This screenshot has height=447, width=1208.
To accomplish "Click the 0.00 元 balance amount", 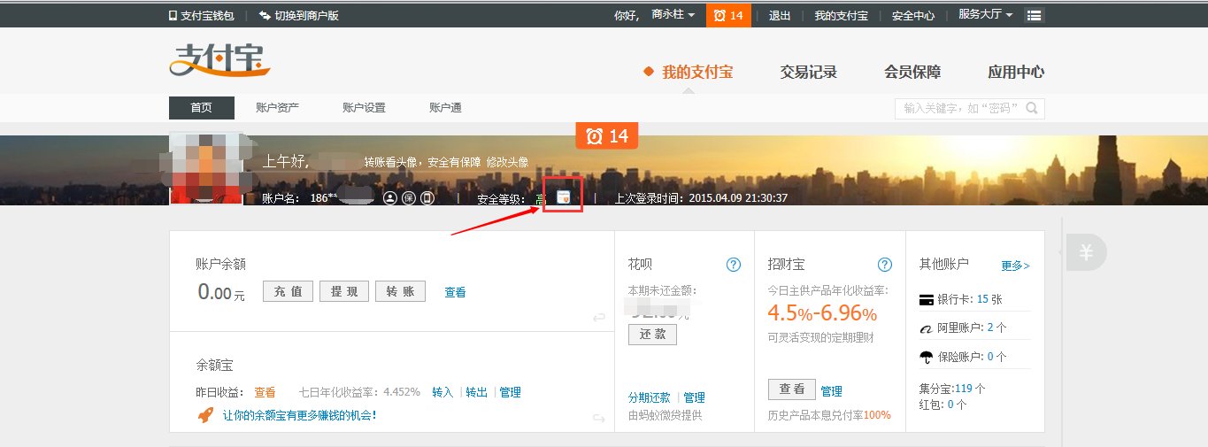I will [221, 292].
